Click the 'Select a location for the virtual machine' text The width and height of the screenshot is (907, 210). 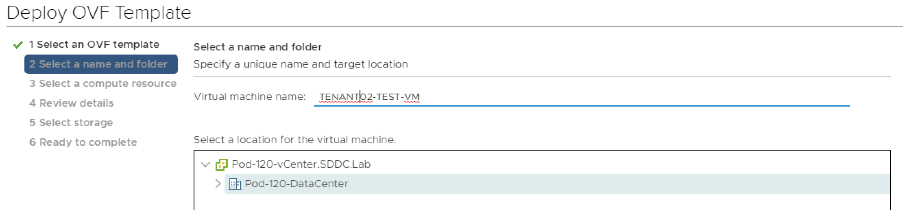click(x=294, y=140)
